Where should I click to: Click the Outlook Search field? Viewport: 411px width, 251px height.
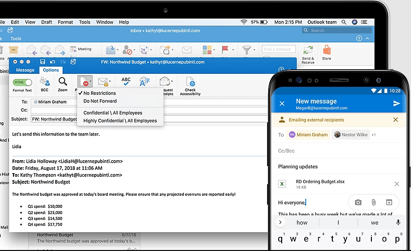point(337,31)
